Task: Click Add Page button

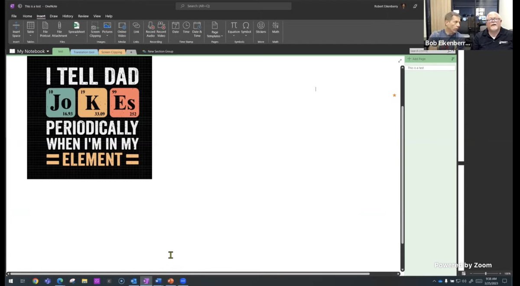Action: tap(416, 59)
